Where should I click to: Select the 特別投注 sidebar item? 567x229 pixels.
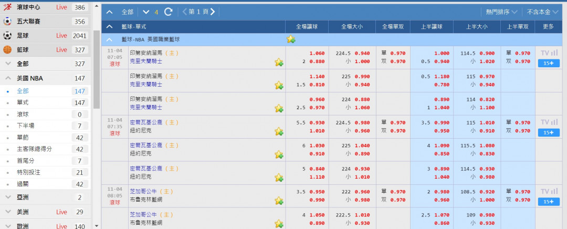[45, 172]
